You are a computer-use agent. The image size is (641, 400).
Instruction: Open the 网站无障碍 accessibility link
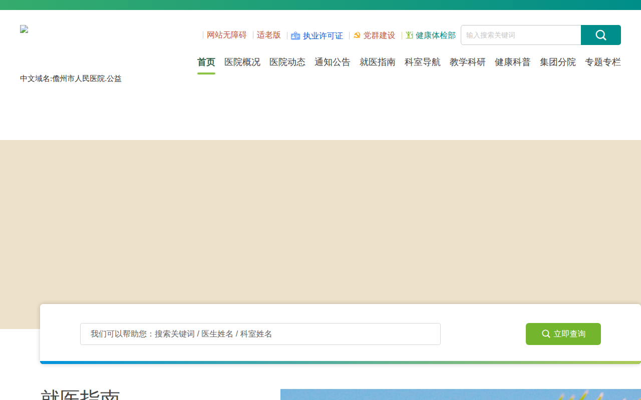[227, 35]
